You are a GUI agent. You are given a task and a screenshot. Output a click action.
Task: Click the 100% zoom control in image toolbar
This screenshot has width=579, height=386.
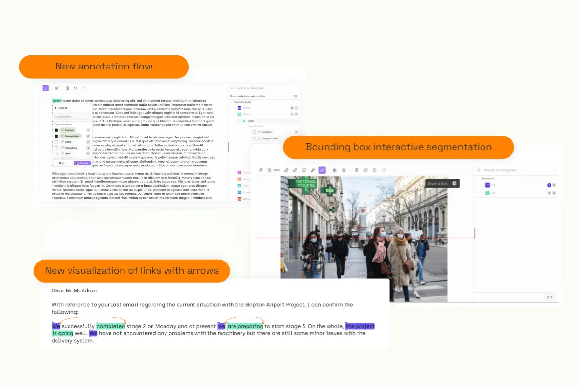[x=274, y=170]
